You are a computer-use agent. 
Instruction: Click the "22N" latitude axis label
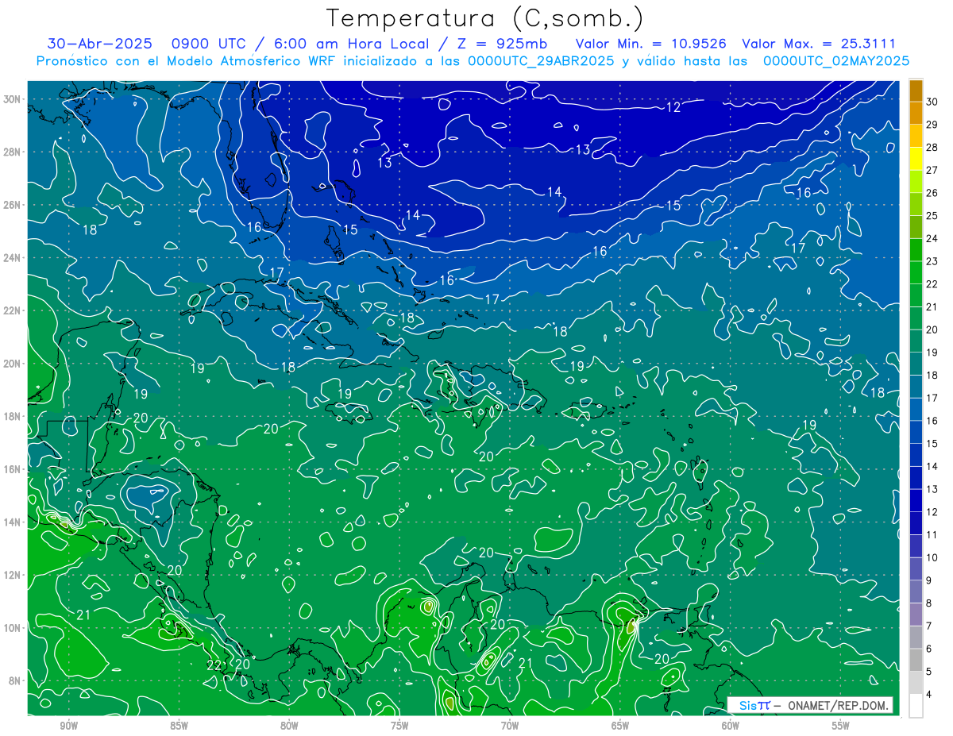tap(13, 310)
